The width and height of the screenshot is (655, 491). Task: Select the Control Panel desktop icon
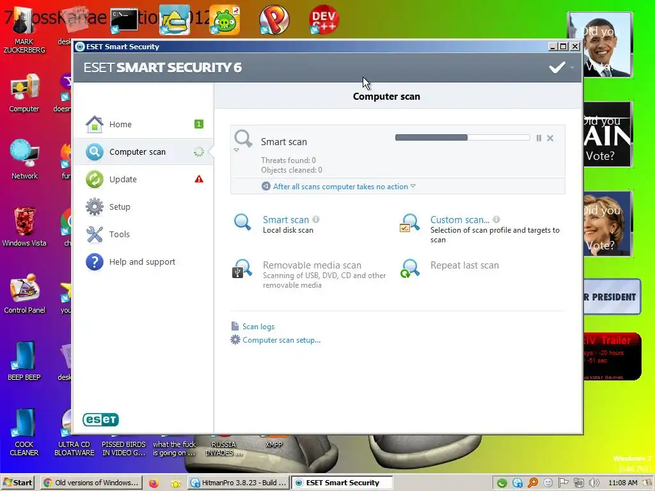(x=24, y=294)
